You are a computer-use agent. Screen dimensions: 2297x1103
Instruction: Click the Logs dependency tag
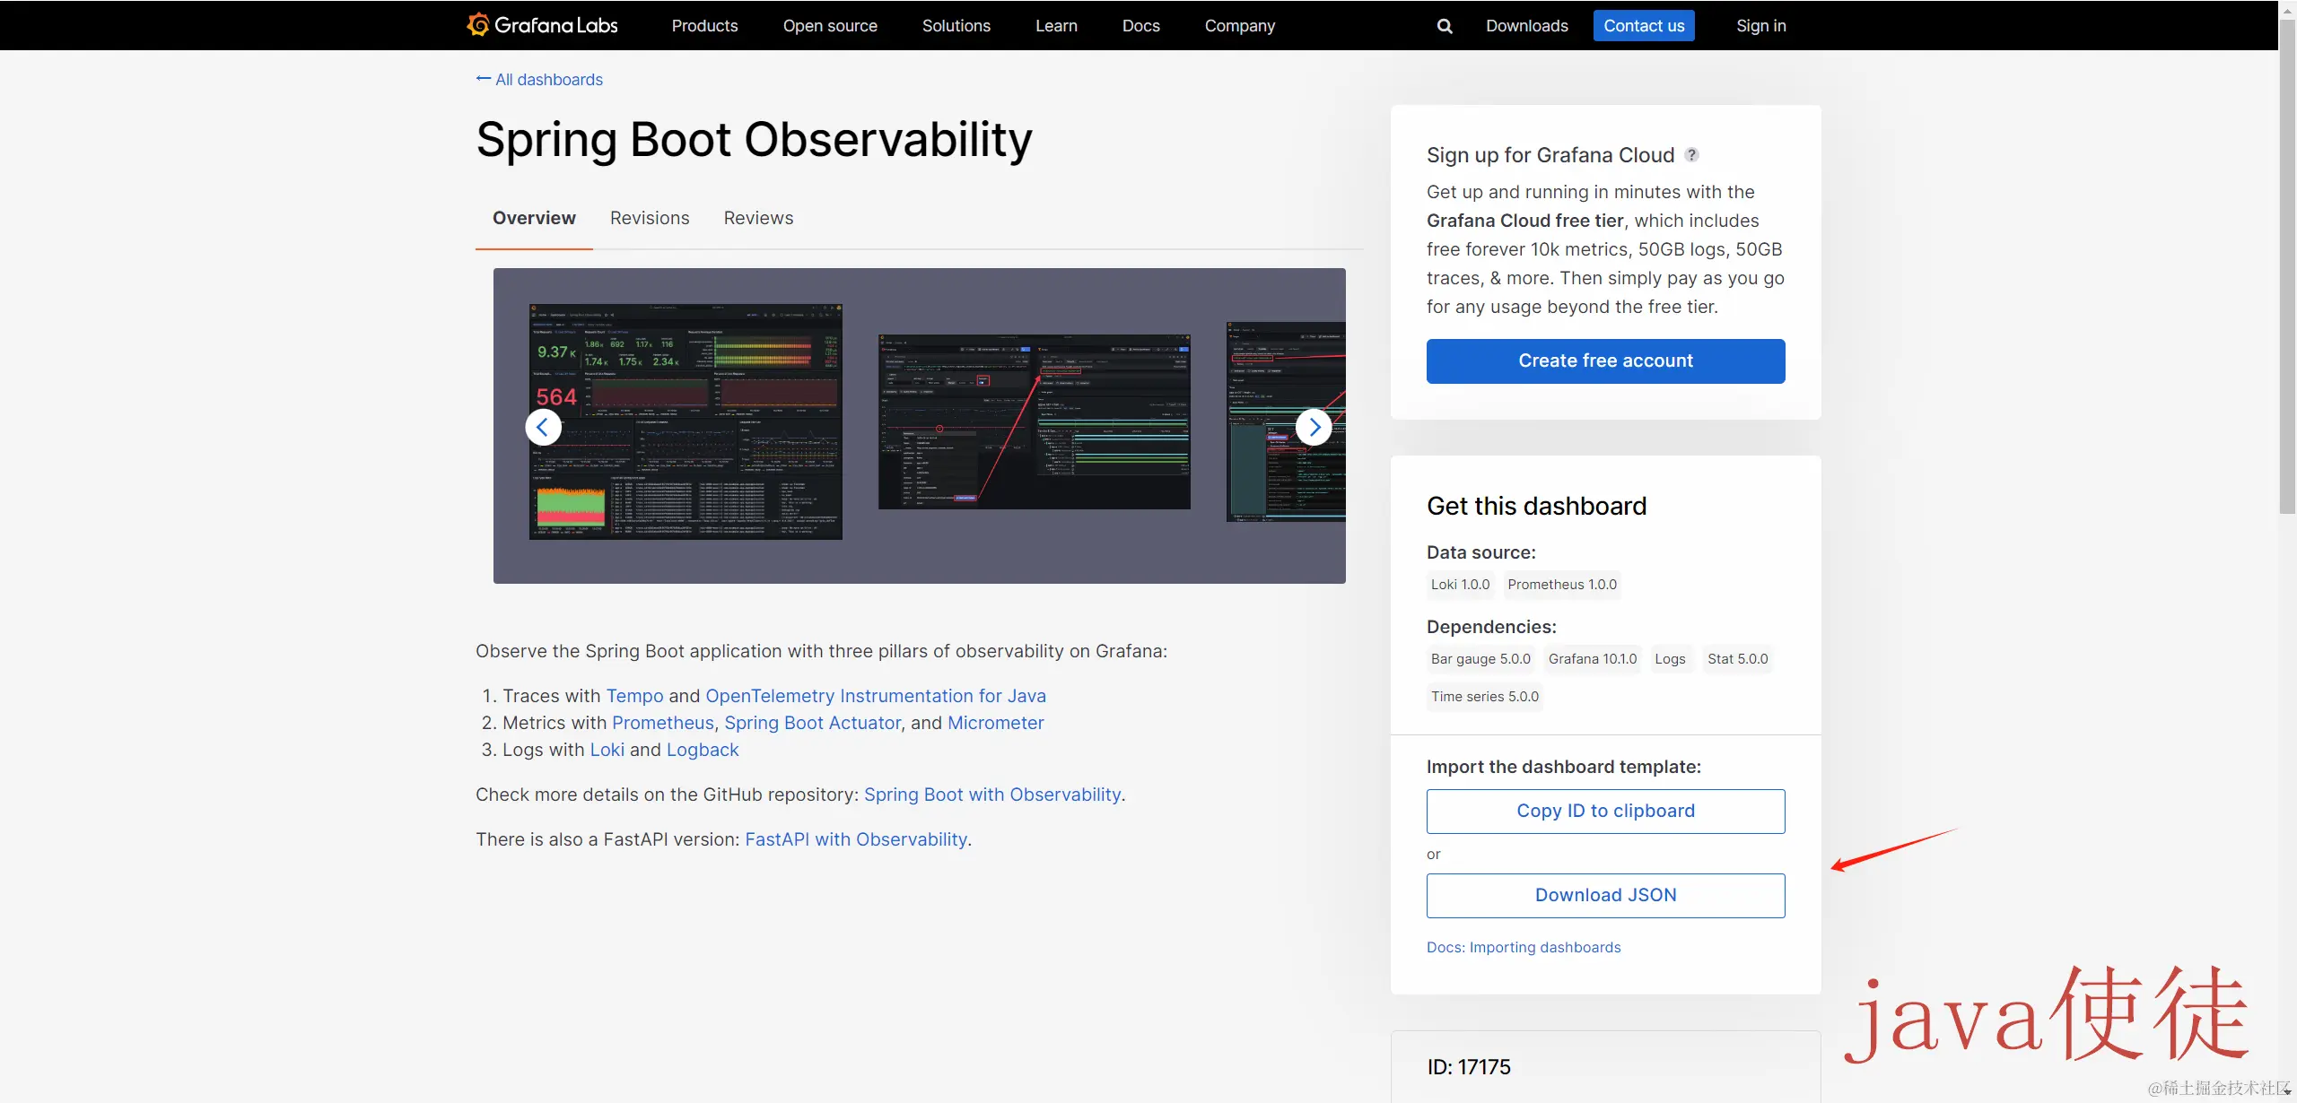tap(1670, 659)
